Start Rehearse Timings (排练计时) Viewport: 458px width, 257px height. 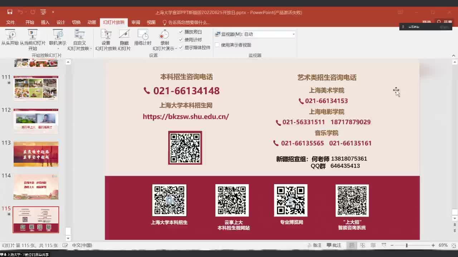[x=143, y=38]
